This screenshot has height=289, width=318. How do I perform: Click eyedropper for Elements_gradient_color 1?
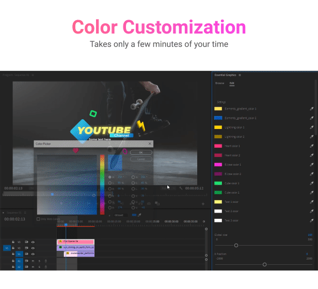pyautogui.click(x=311, y=109)
